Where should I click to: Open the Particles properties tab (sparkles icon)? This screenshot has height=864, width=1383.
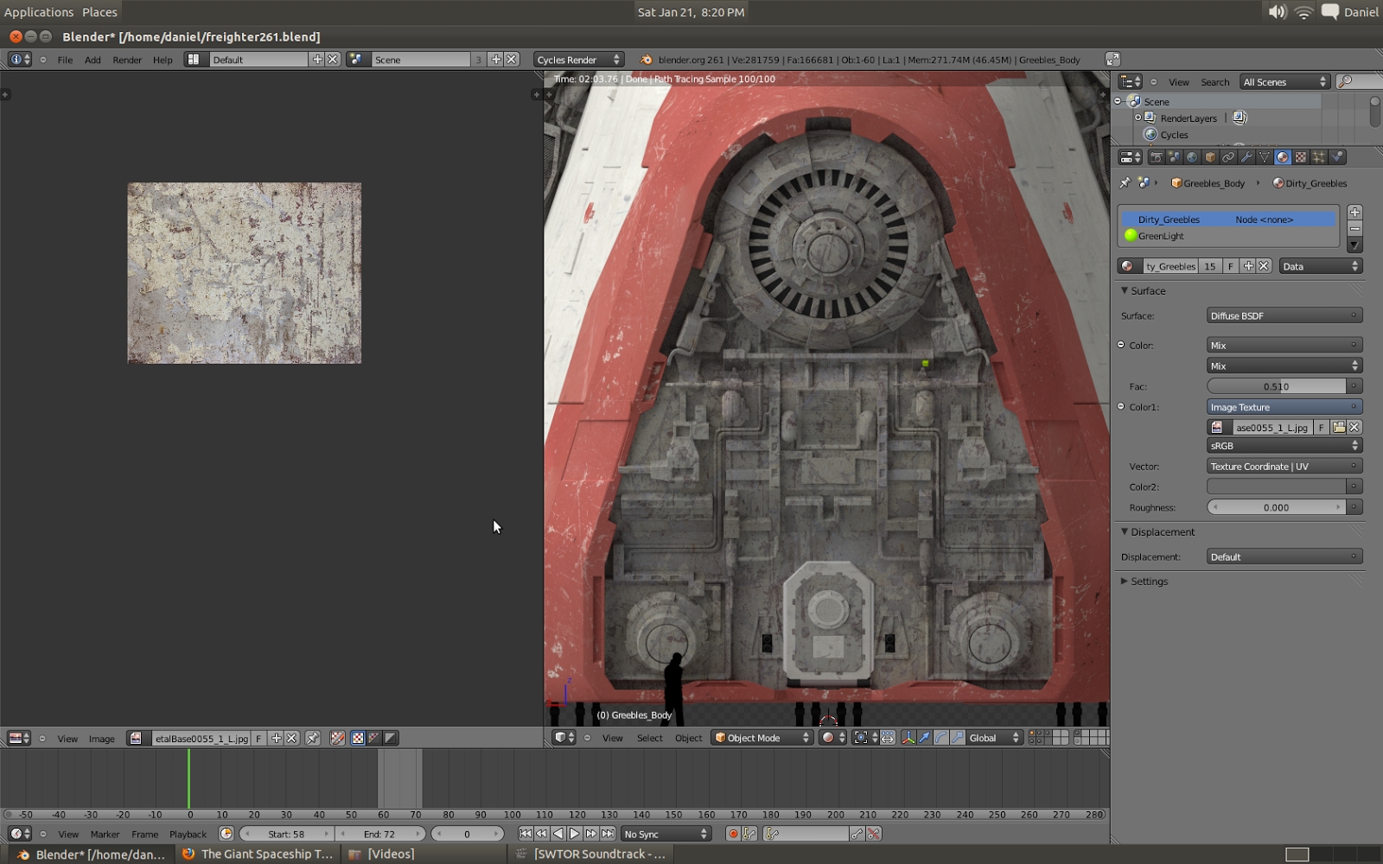click(x=1320, y=156)
